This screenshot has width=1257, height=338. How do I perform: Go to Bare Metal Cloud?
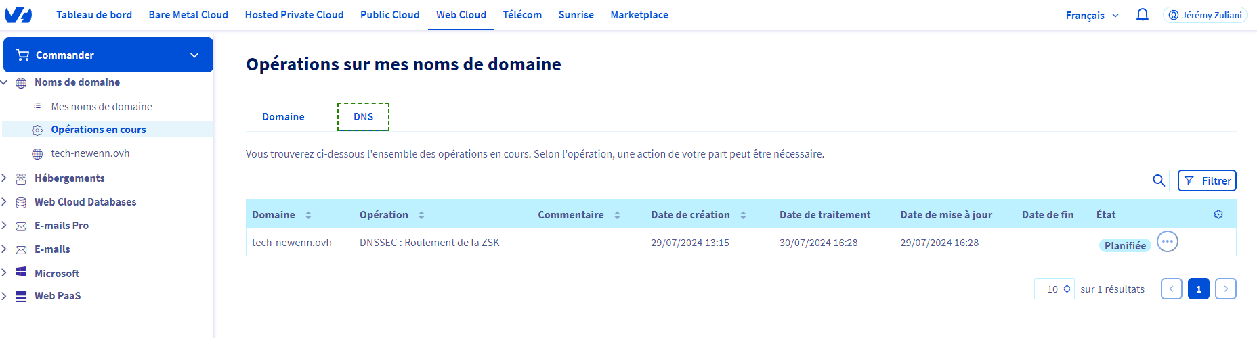point(188,15)
